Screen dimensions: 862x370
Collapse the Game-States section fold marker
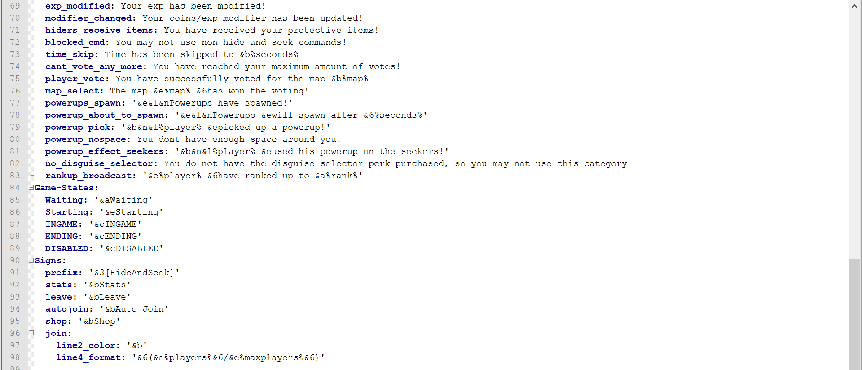click(x=31, y=188)
